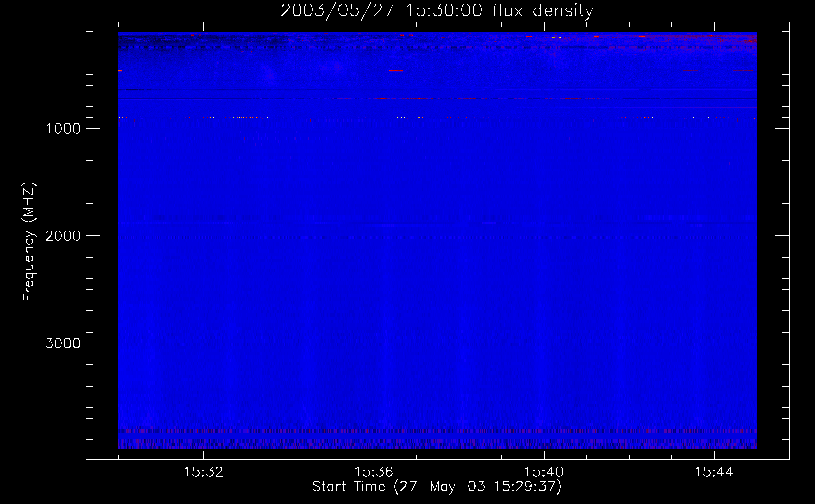Click the 3000 frequency tick label
The height and width of the screenshot is (504, 815).
click(x=63, y=343)
